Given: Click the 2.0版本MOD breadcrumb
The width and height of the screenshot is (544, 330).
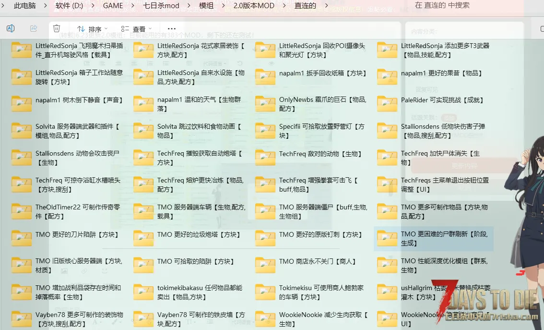Looking at the screenshot, I should coord(254,6).
